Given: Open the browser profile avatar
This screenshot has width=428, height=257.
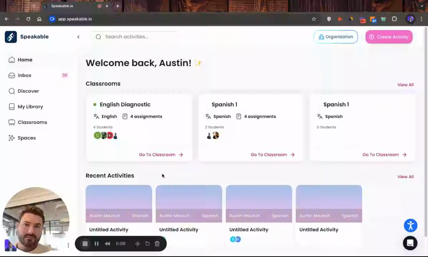Looking at the screenshot, I should tap(410, 19).
